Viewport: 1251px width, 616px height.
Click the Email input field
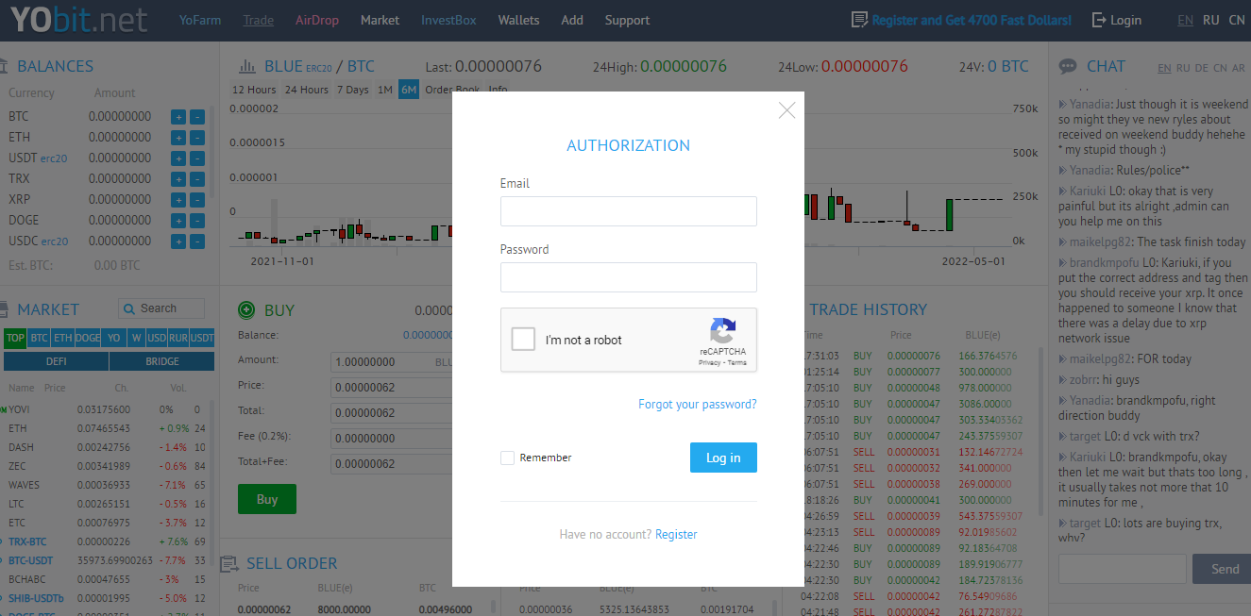629,211
